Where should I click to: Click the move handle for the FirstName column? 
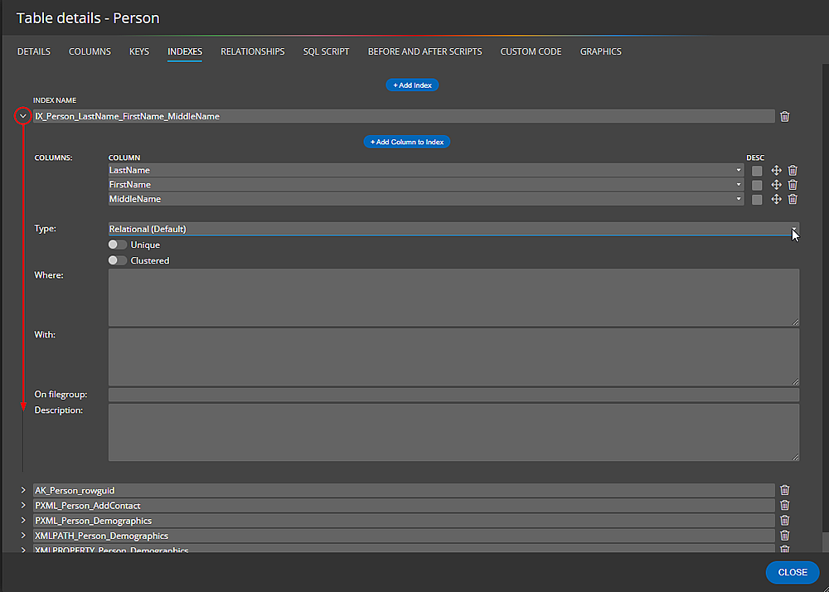point(776,184)
